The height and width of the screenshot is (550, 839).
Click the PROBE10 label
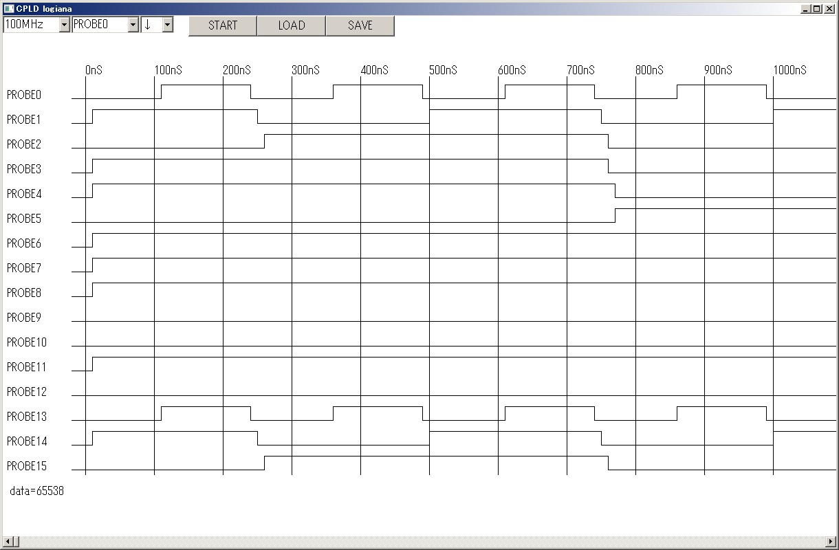click(x=27, y=342)
